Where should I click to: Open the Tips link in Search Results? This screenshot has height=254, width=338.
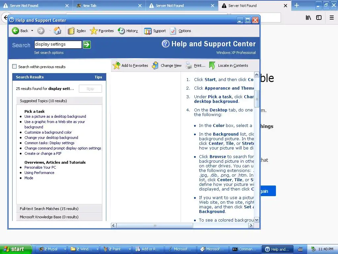[x=98, y=77]
